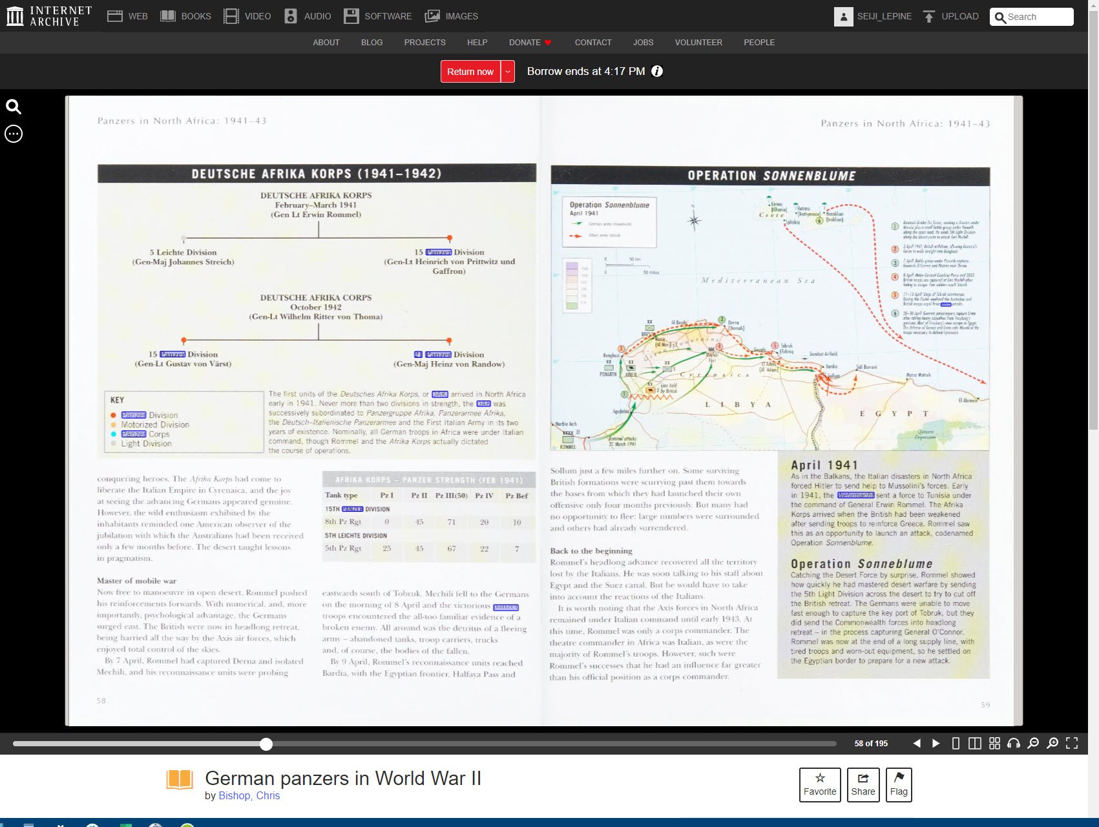Flip to the next page

click(x=936, y=744)
